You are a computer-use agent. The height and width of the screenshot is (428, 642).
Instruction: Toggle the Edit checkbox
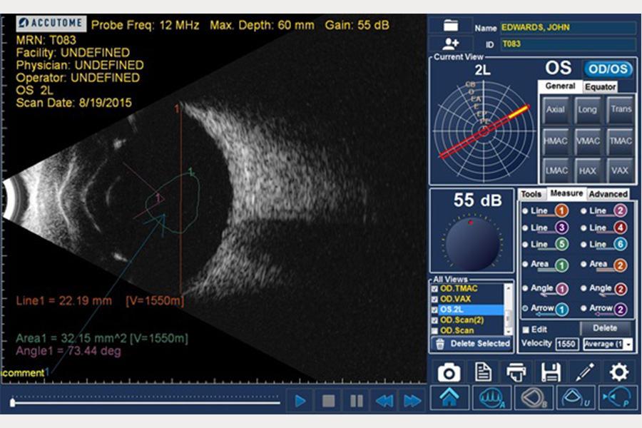pos(526,330)
